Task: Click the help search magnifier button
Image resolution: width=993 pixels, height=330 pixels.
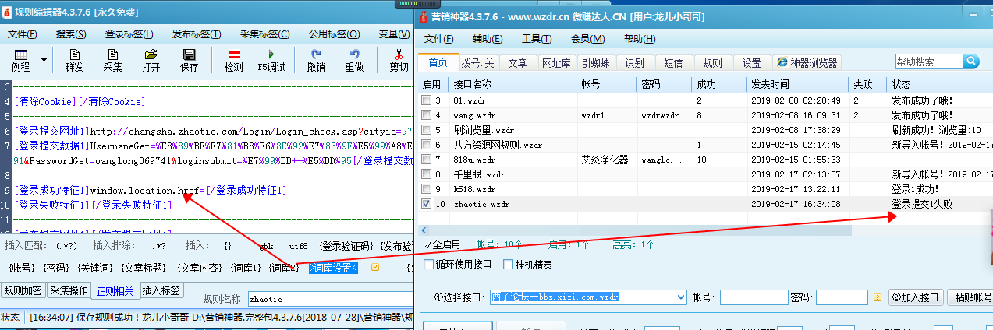Action: pos(971,61)
